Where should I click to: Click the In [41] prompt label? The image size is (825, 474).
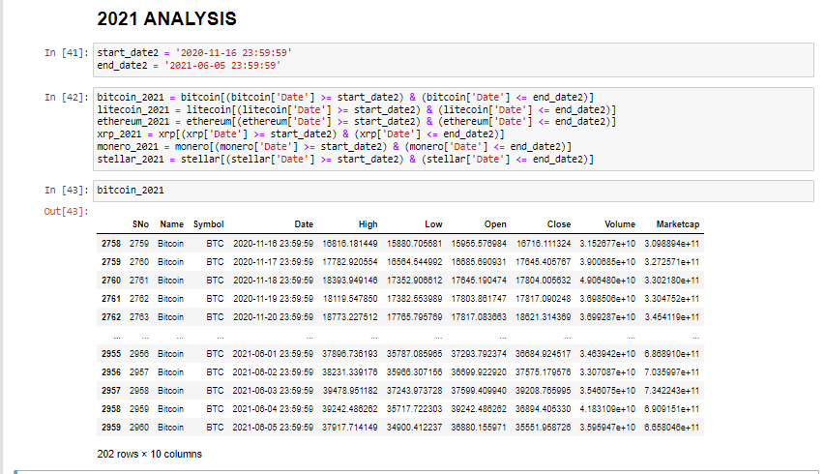point(67,52)
